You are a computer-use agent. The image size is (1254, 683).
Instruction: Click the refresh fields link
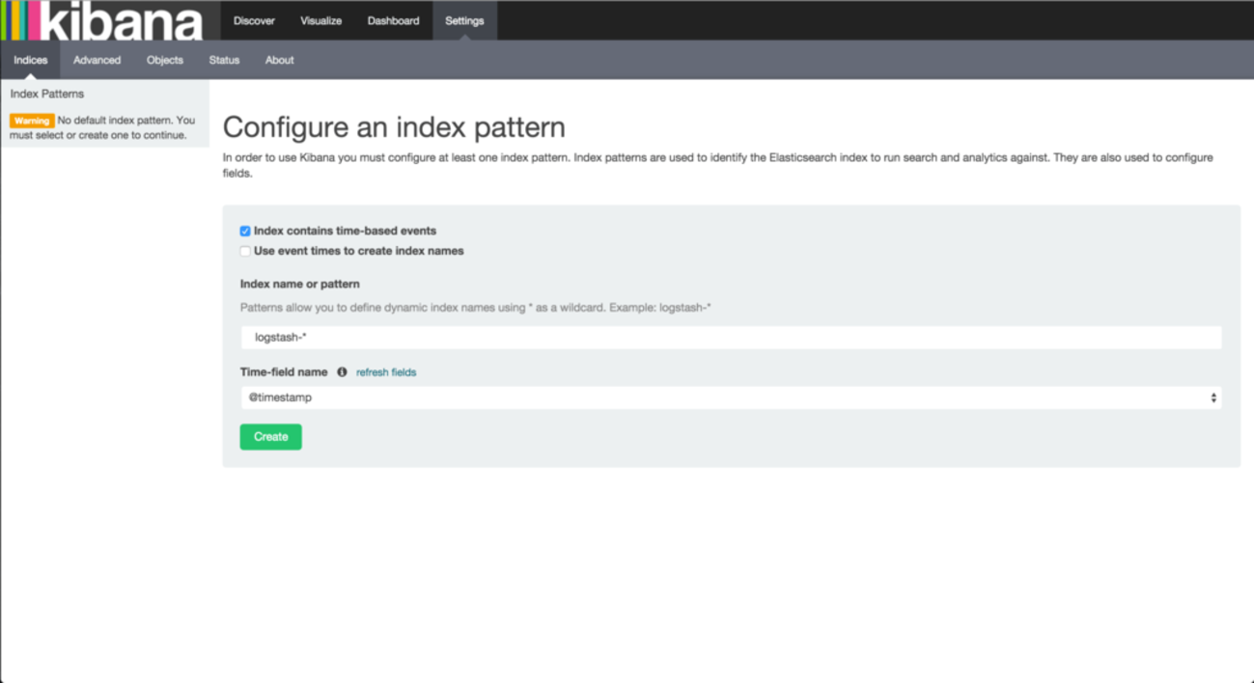(386, 372)
